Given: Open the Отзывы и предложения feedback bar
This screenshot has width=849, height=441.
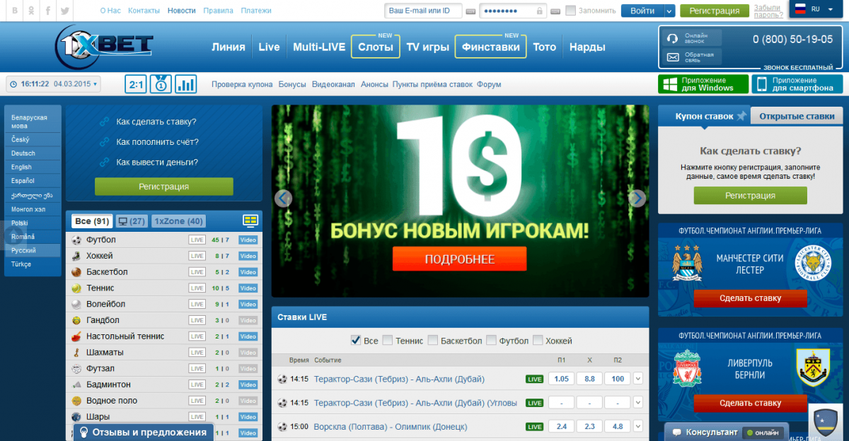Looking at the screenshot, I should pos(142,433).
